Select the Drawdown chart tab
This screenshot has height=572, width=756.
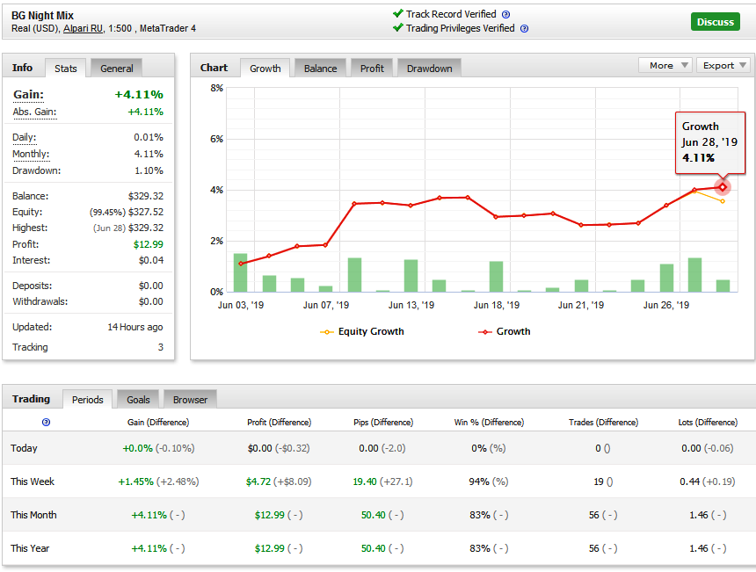point(429,69)
